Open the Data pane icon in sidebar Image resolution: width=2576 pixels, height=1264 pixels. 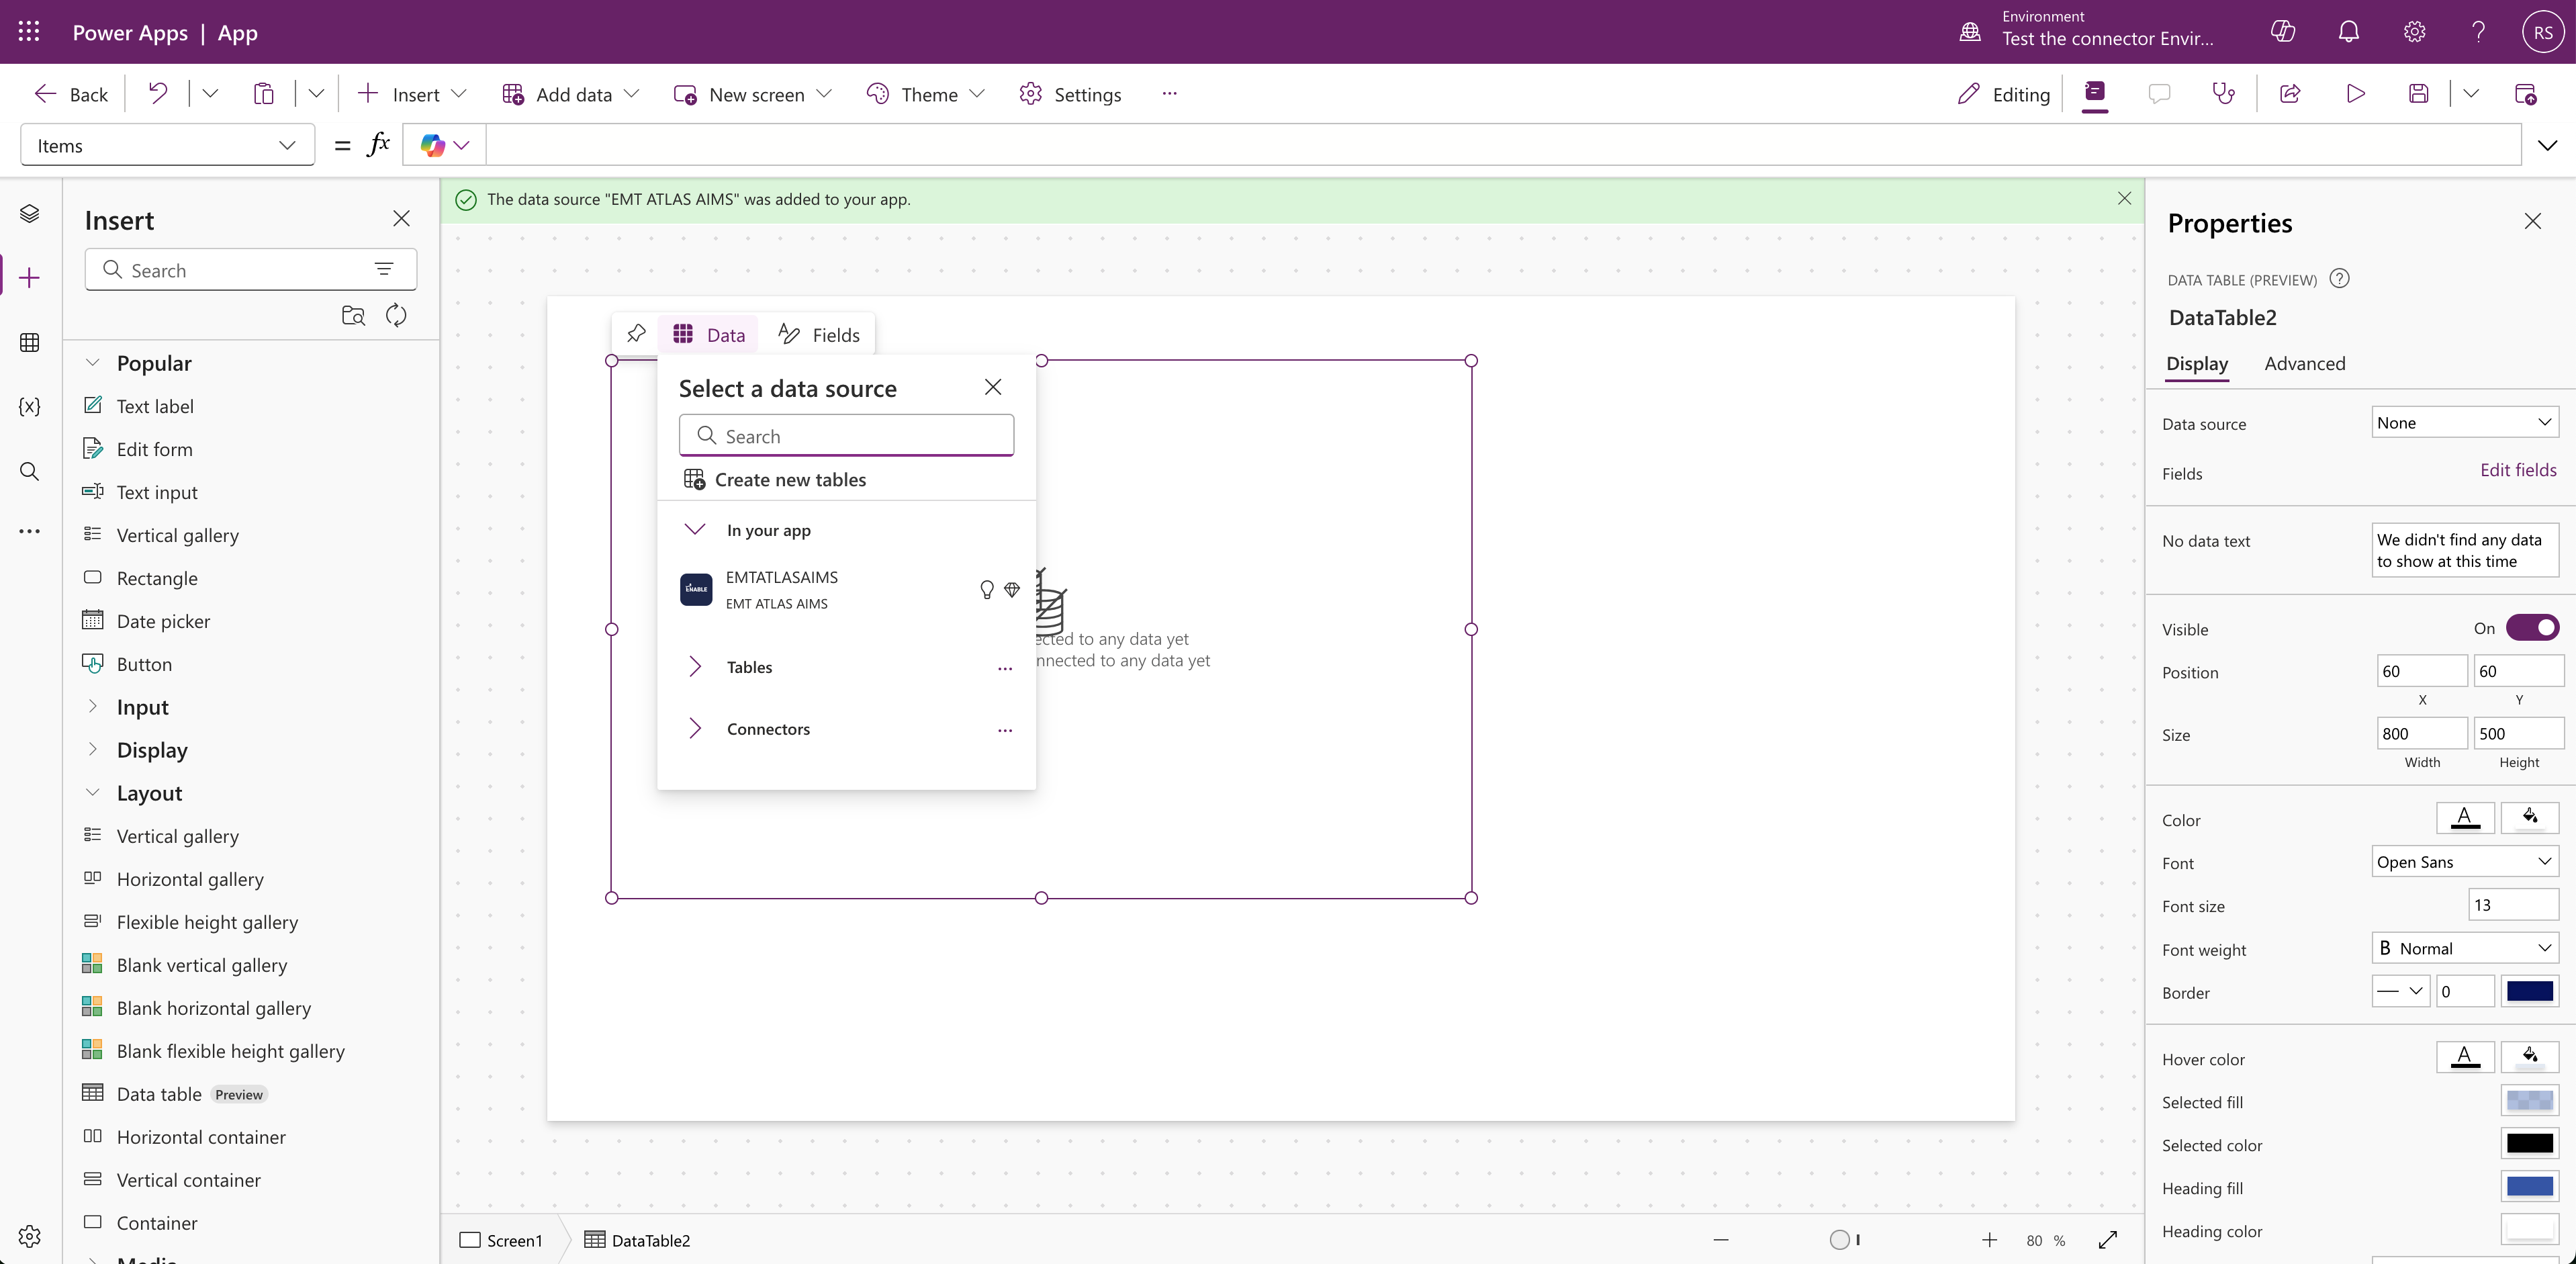click(x=29, y=343)
